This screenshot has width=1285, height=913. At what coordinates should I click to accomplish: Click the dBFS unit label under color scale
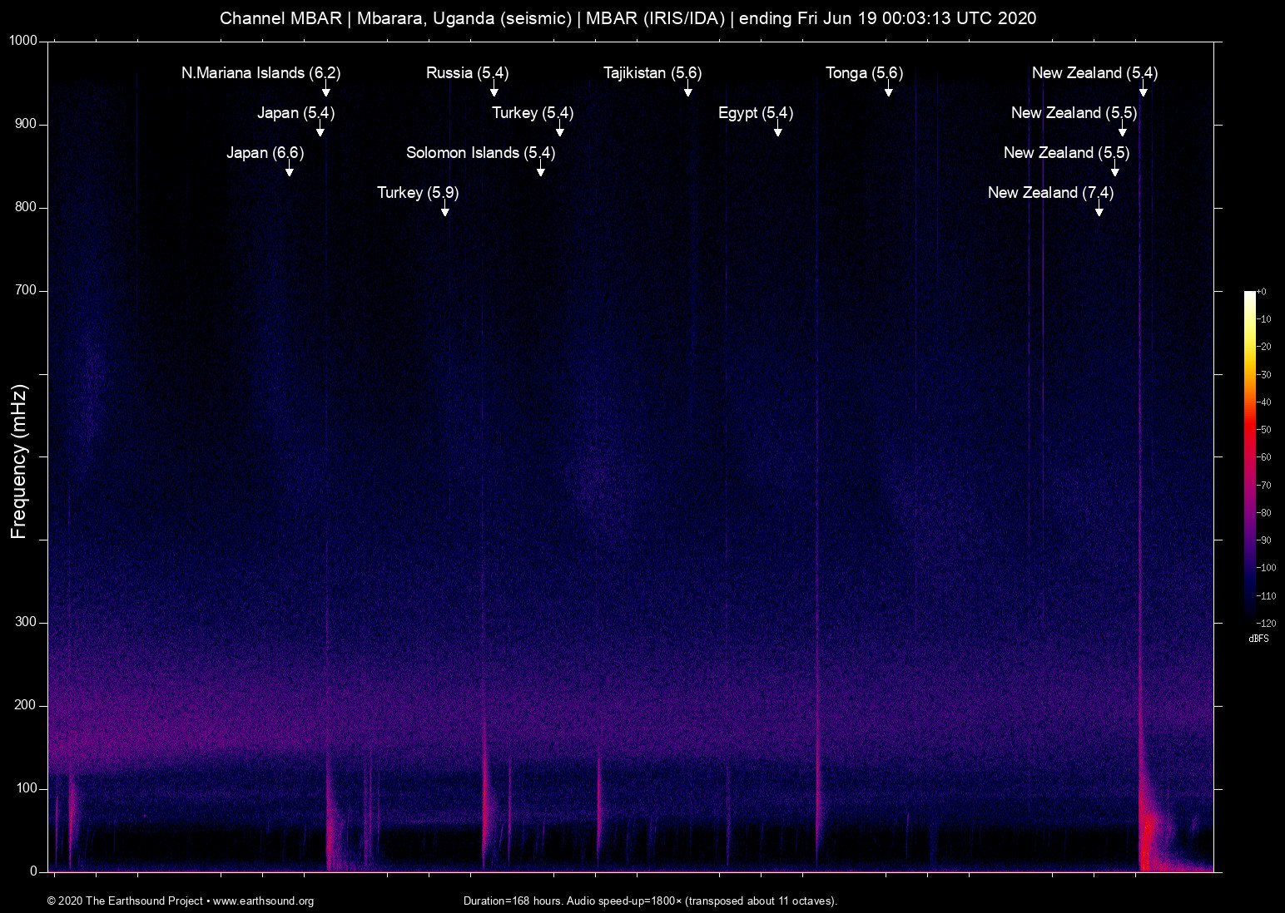click(1258, 639)
